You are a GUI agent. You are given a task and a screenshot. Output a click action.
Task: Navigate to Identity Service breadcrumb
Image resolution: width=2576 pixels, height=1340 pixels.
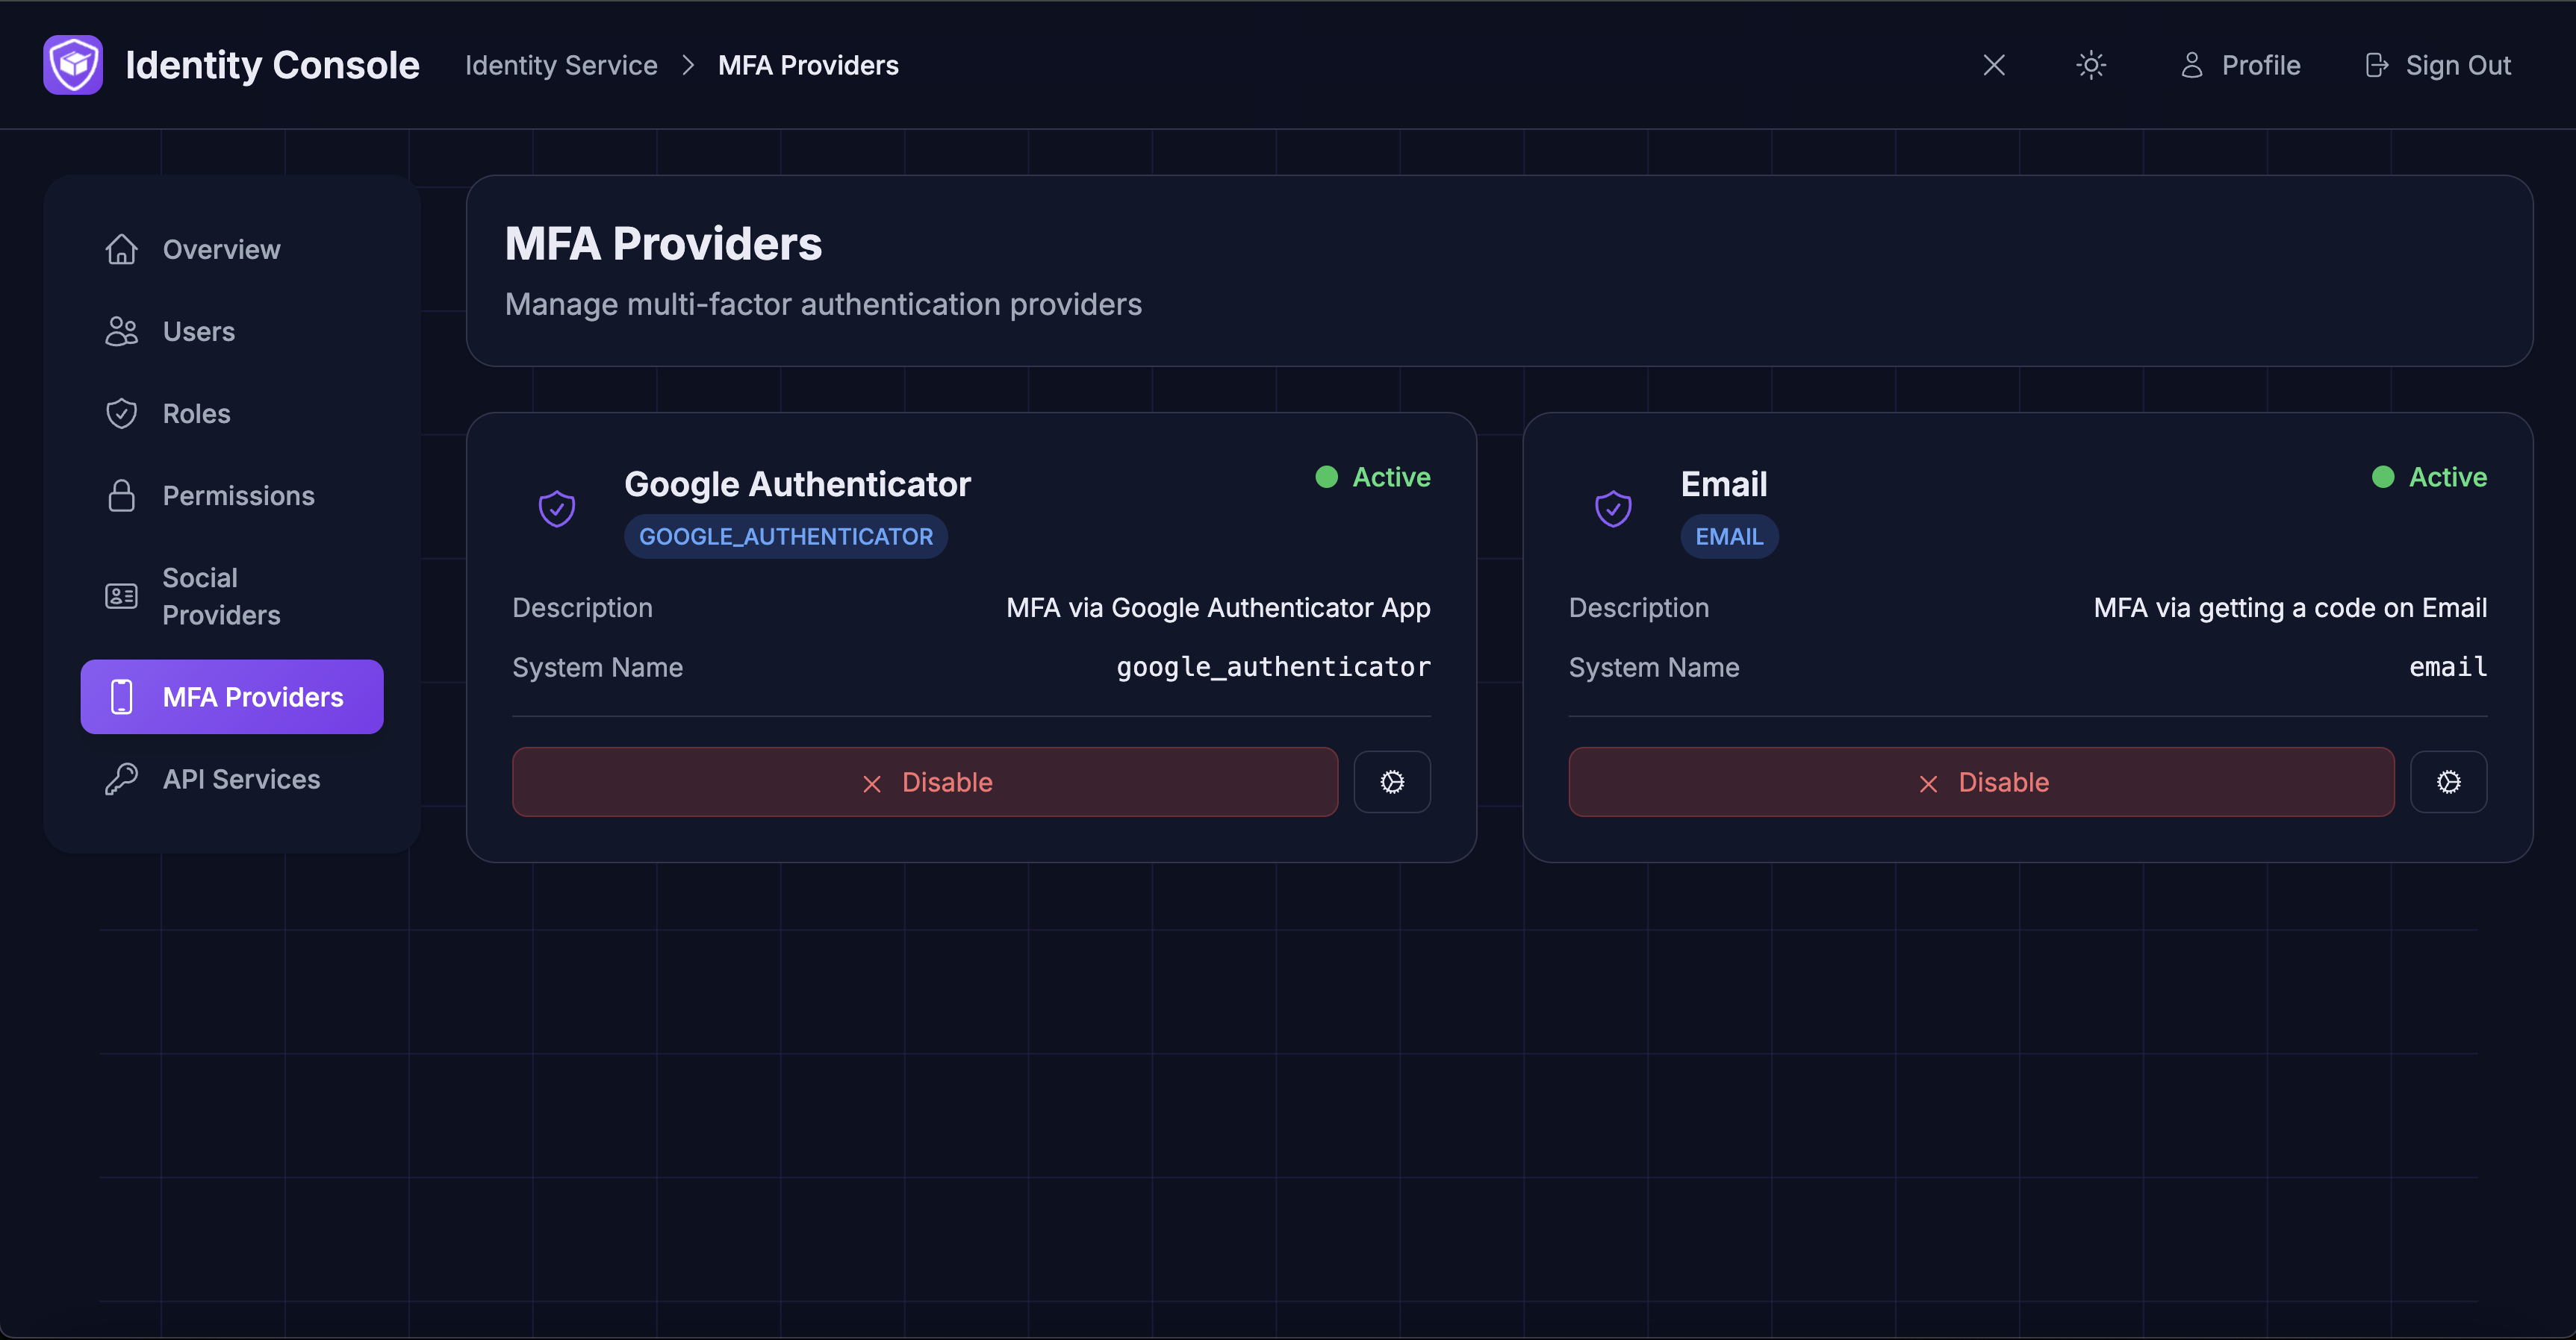click(x=561, y=64)
